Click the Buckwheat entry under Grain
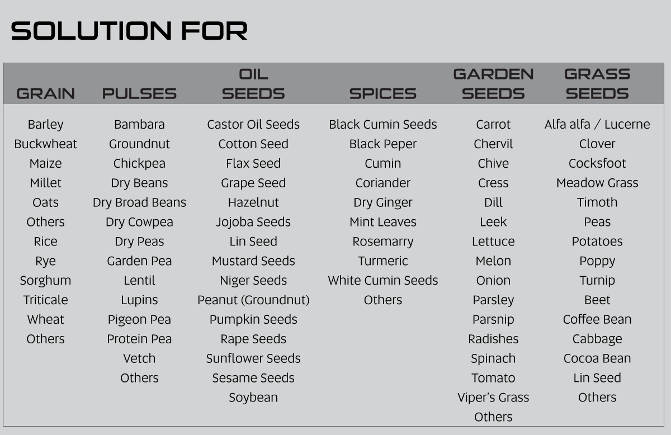Screen dimensions: 671x435 tap(45, 144)
